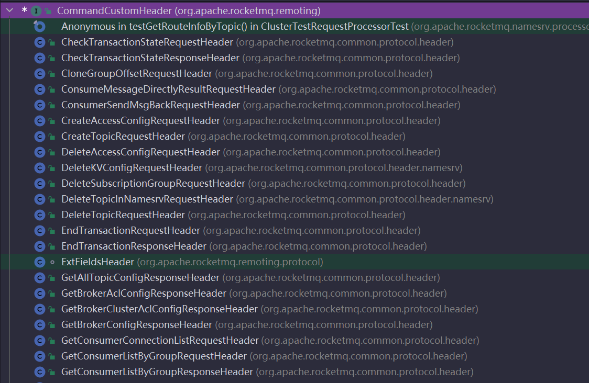Click the class icon of CheckTransactionStateRequestHeader

[x=39, y=42]
